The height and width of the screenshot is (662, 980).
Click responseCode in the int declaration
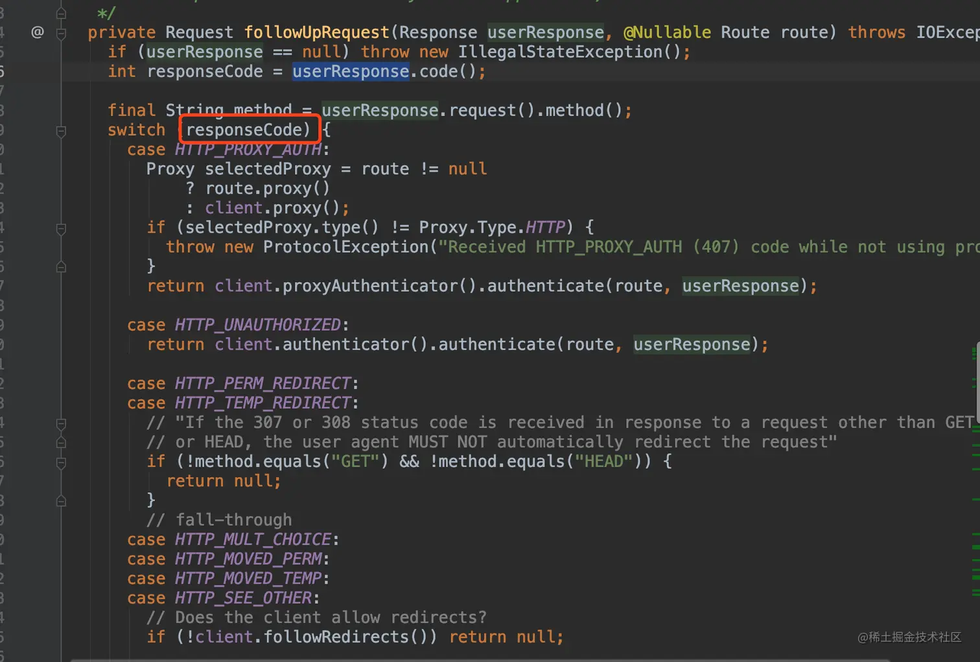coord(205,71)
